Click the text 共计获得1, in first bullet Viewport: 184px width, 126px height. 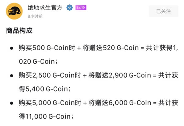coord(162,48)
